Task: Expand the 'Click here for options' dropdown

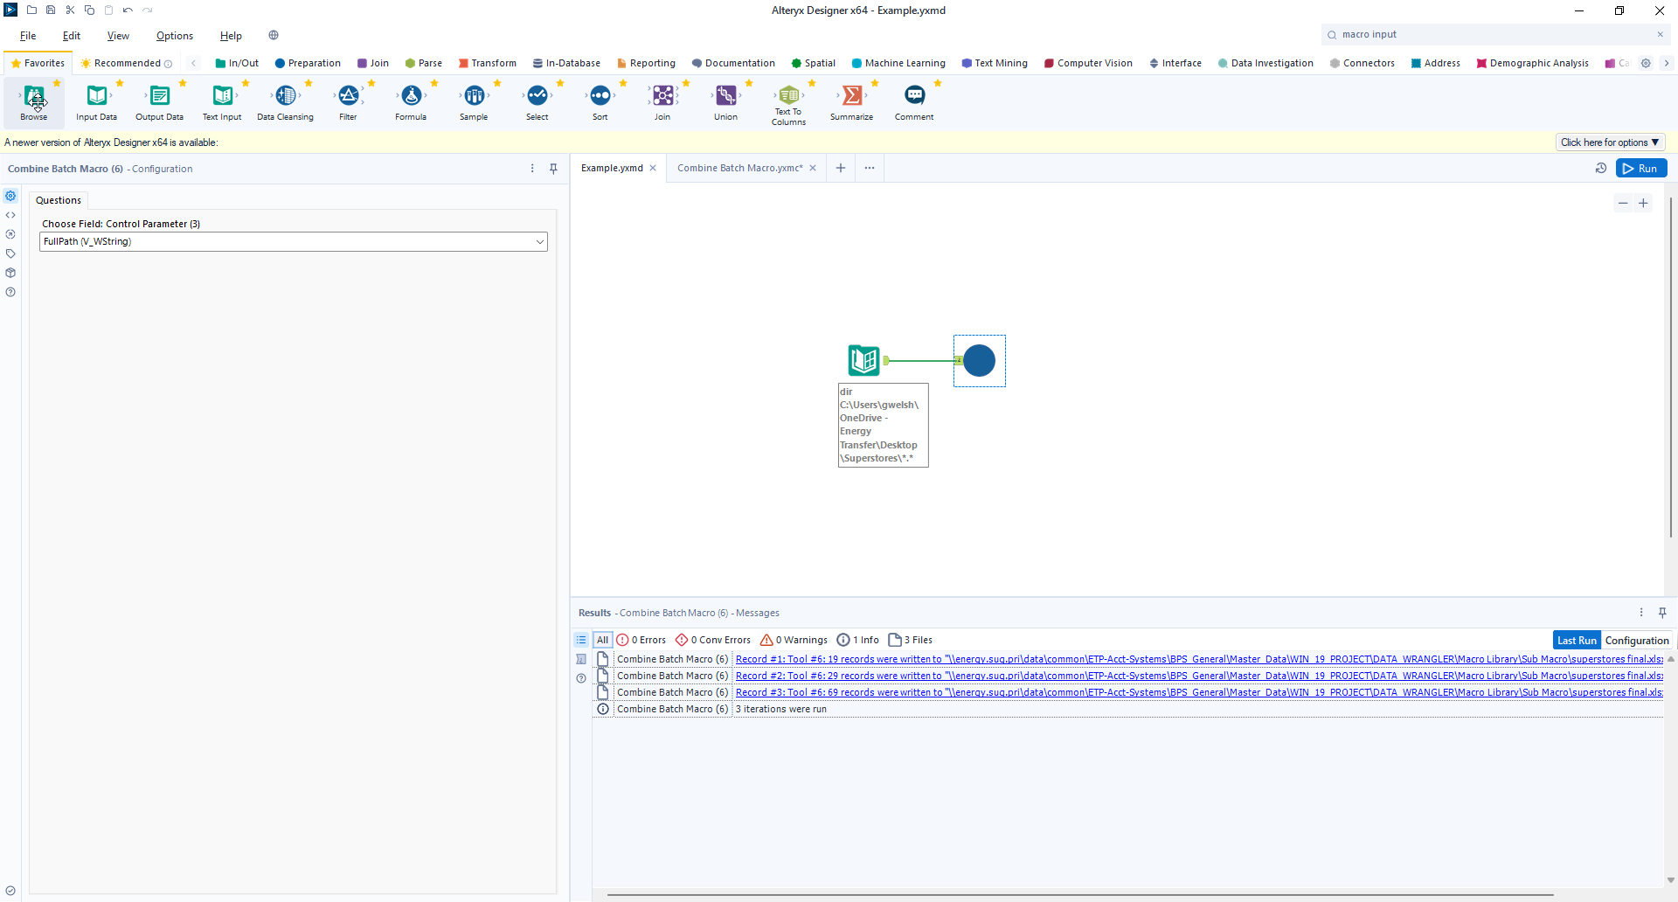Action: [x=1609, y=142]
